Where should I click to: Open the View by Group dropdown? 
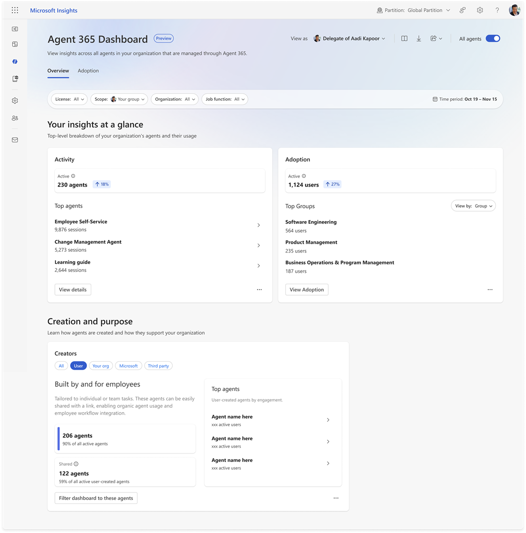click(x=473, y=206)
